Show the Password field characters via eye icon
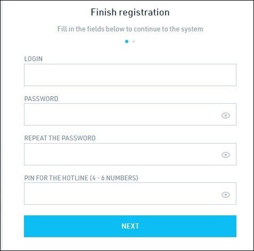The image size is (254, 251). [226, 115]
